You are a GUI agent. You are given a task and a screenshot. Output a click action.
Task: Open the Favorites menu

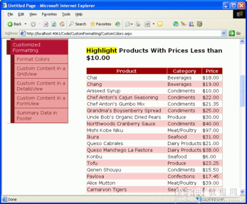coord(49,14)
